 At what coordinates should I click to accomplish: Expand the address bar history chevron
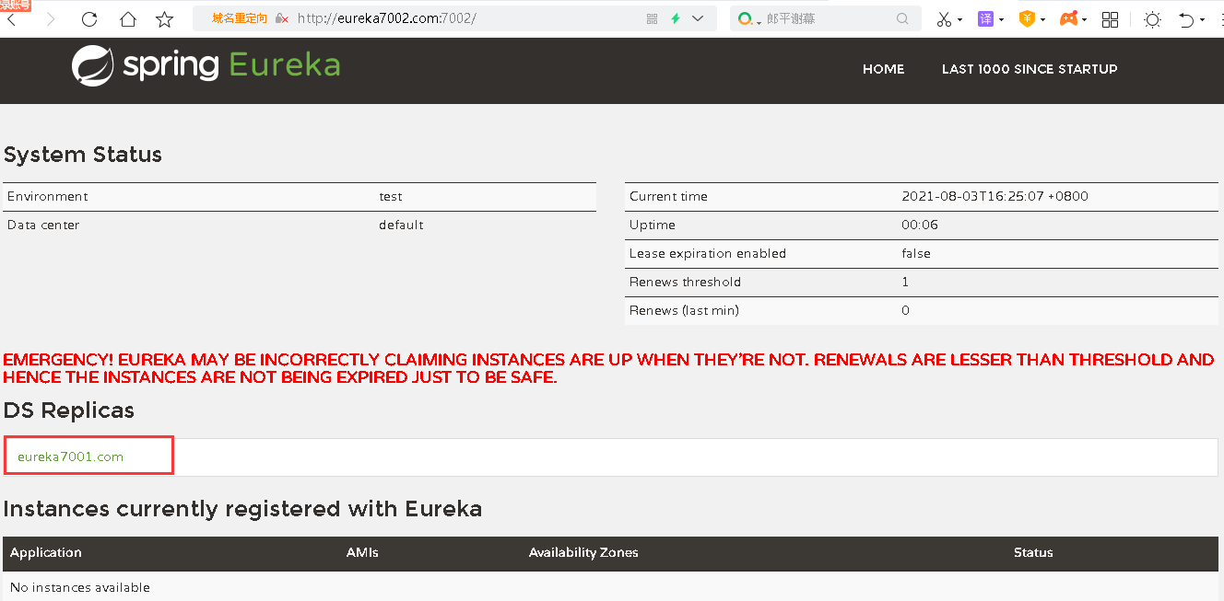(x=698, y=18)
